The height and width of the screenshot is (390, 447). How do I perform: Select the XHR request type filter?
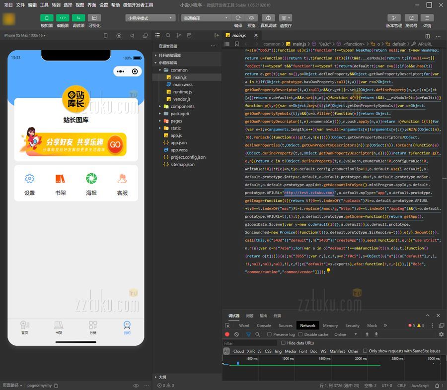coord(251,351)
